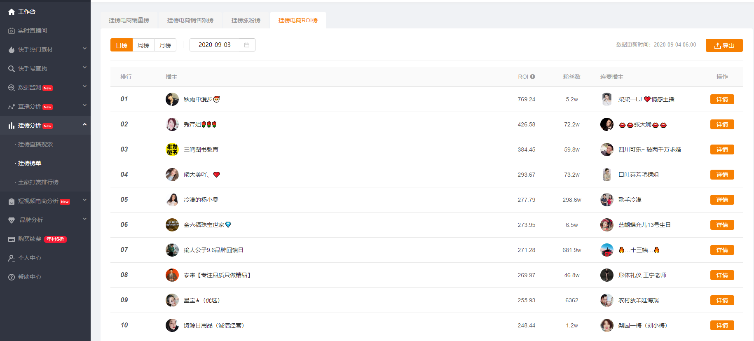754x341 pixels.
Task: Switch ranking to 周榜
Action: point(143,45)
